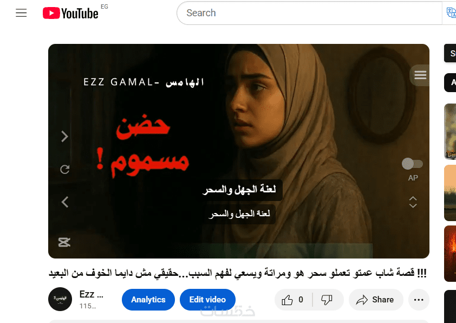This screenshot has width=456, height=323.
Task: Open the Ezz channel avatar
Action: coord(60,299)
